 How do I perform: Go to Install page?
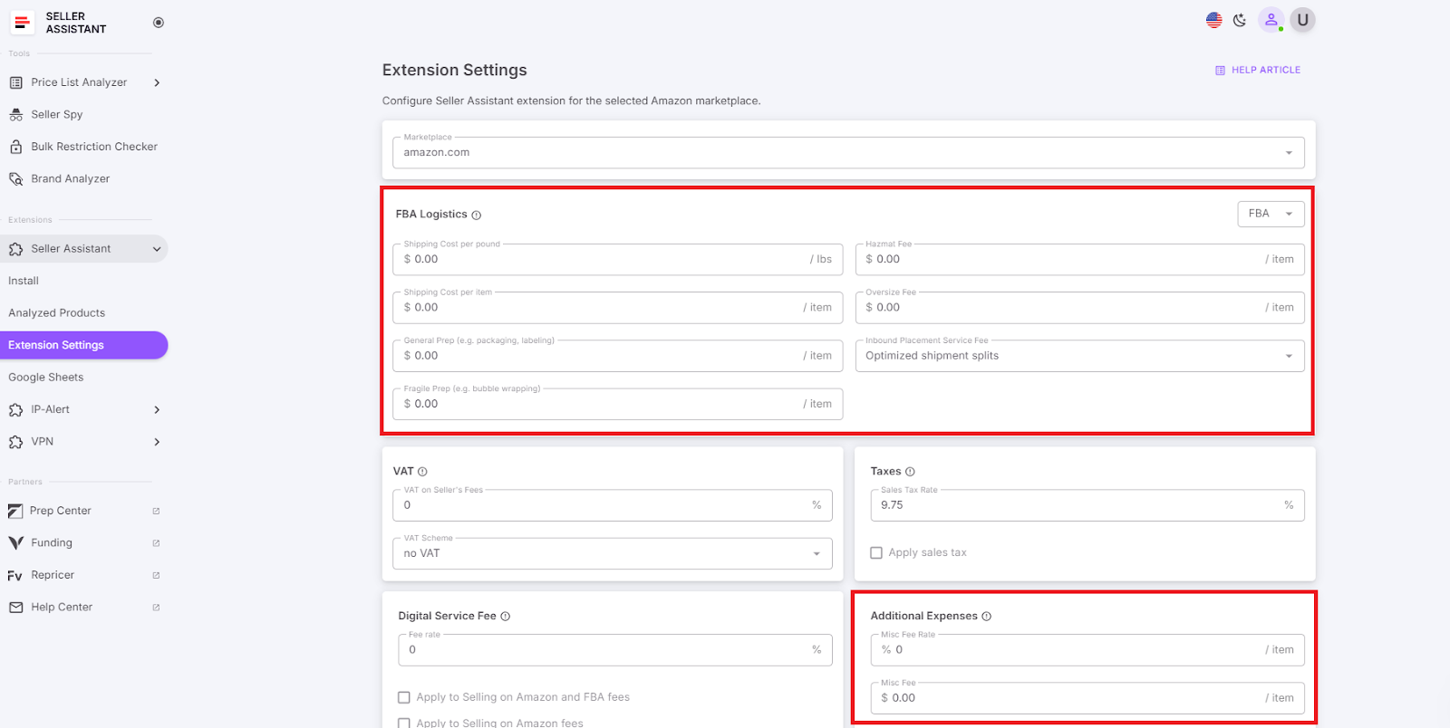[24, 281]
